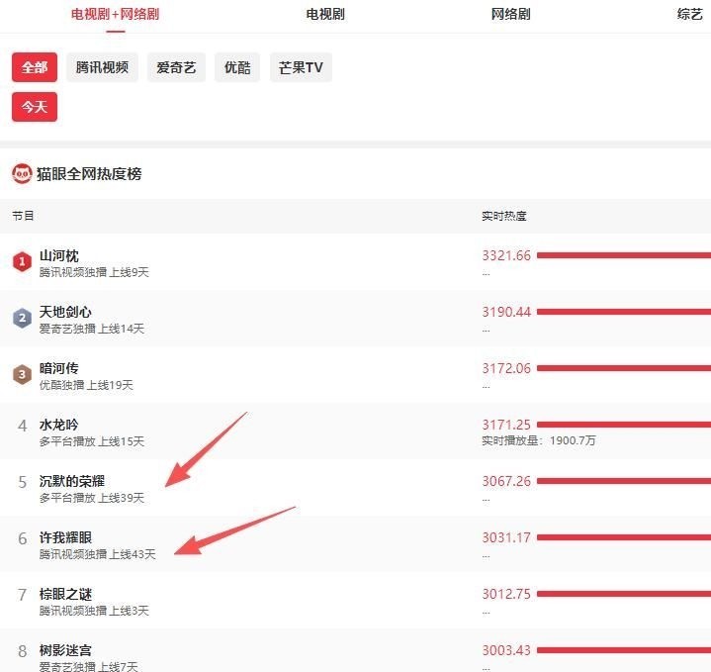Open the 沉默的荣耀 show entry
Image resolution: width=711 pixels, height=672 pixels.
pyautogui.click(x=72, y=481)
